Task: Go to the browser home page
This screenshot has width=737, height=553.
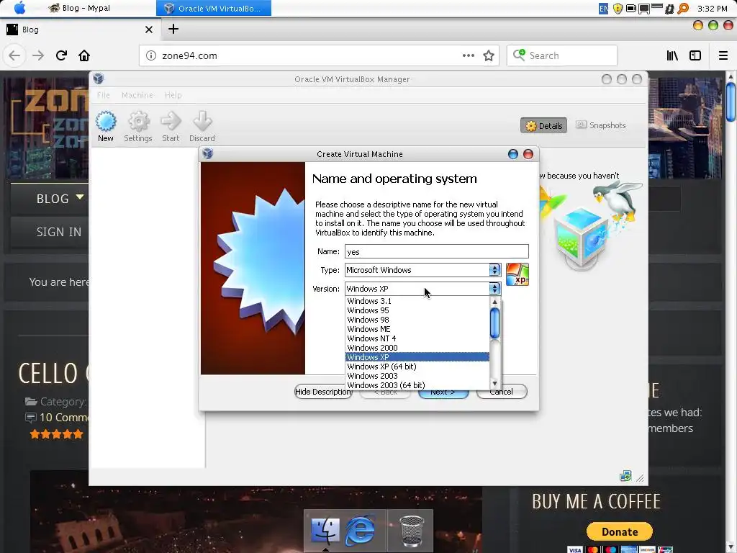Action: pyautogui.click(x=84, y=55)
